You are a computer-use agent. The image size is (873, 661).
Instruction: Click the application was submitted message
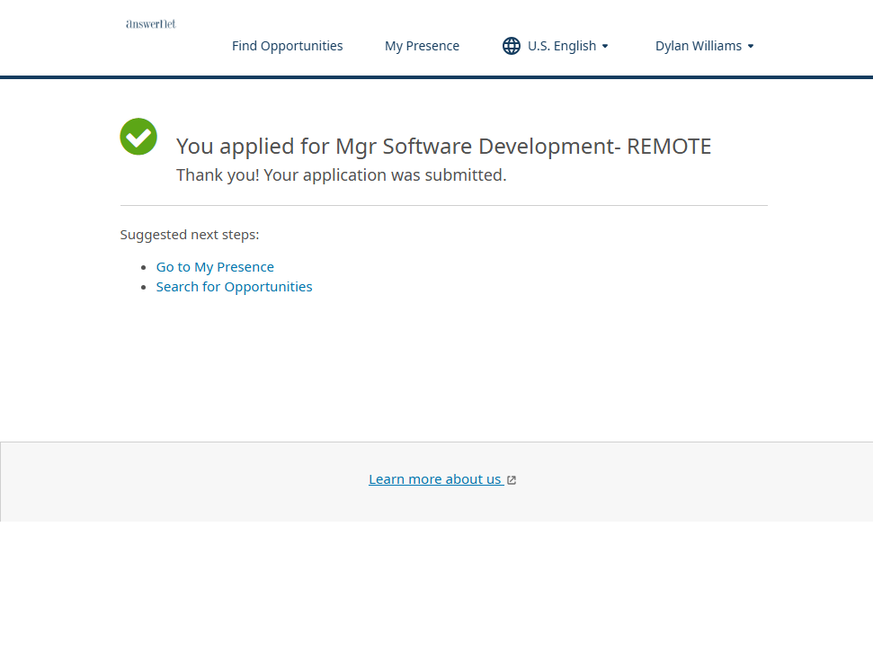341,175
